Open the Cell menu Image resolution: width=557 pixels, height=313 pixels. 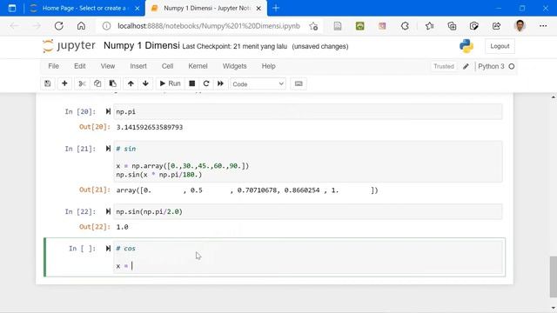point(167,66)
